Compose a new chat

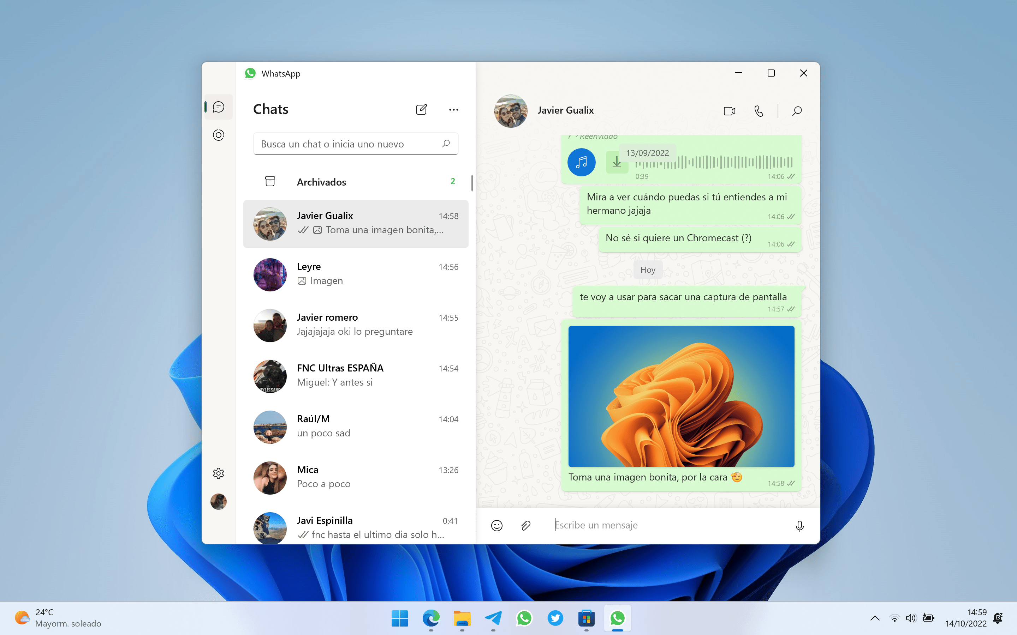[x=421, y=110]
